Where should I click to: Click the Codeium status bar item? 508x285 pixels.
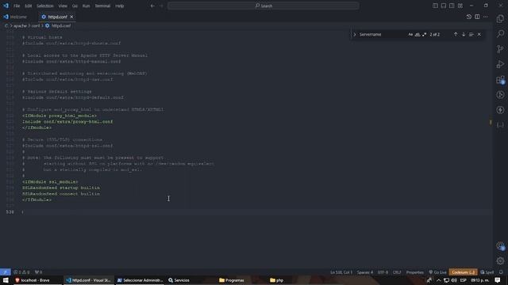[463, 272]
